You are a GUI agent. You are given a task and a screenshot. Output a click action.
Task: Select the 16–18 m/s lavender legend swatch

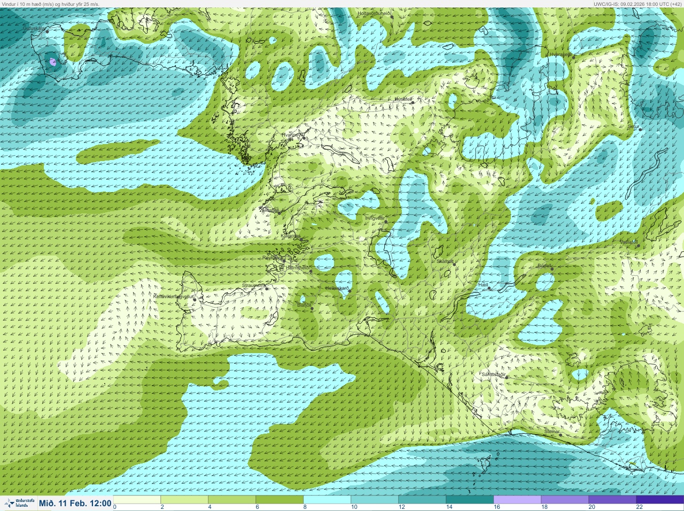coord(517,499)
